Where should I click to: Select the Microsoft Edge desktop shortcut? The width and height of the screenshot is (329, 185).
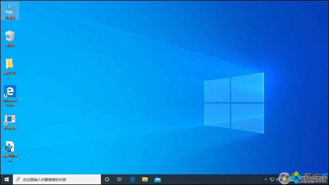coord(10,96)
